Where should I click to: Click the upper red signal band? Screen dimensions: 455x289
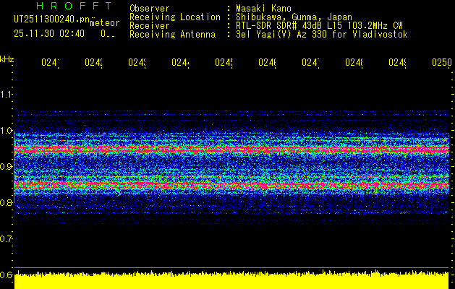[231, 149]
